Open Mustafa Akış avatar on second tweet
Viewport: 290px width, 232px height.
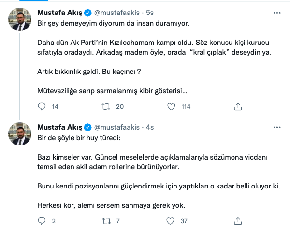coord(20,134)
